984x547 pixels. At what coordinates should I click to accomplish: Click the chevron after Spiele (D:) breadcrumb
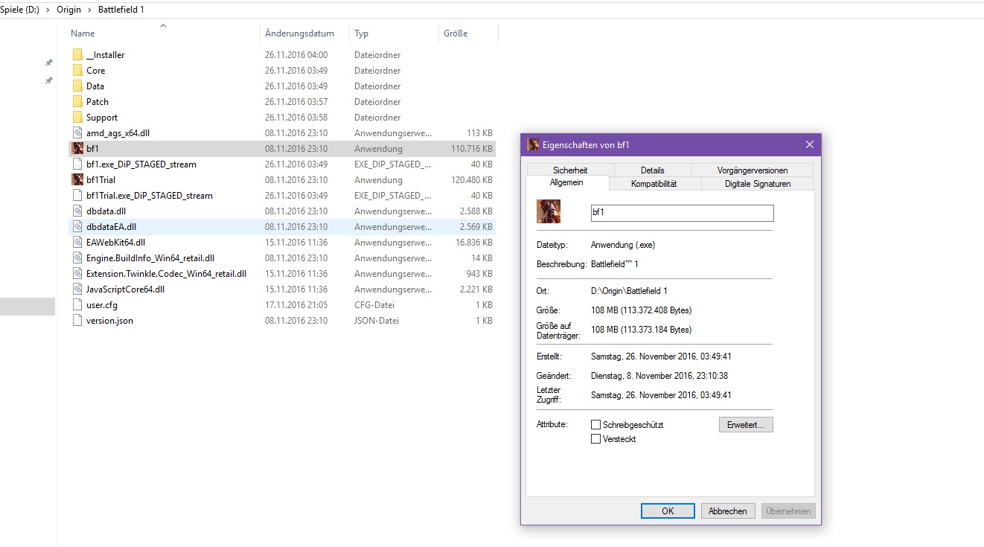(x=48, y=10)
